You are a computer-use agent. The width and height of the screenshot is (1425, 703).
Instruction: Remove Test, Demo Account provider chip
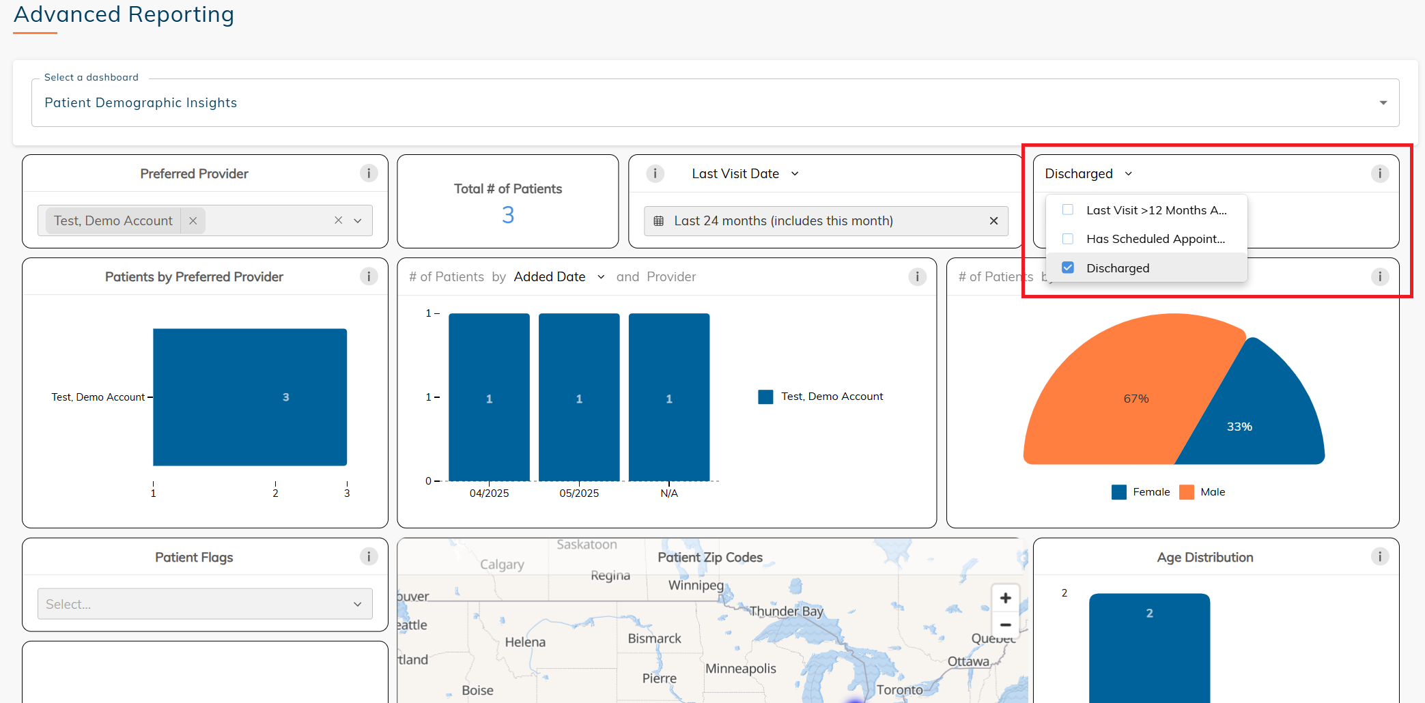coord(193,220)
